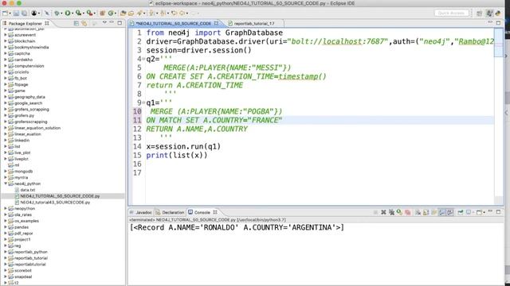The width and height of the screenshot is (510, 286).
Task: Click the New Java Package icon
Action: (102, 13)
